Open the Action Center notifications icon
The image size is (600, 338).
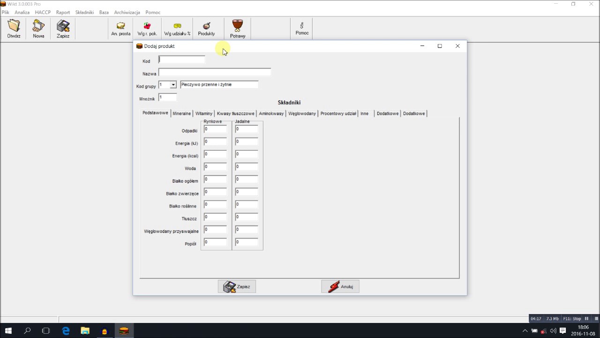pos(563,330)
